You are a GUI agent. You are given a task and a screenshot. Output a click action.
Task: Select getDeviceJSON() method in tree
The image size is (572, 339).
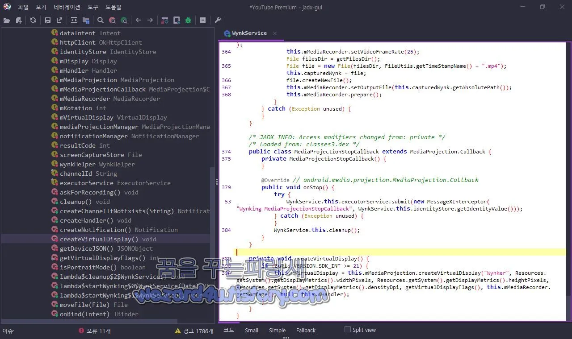coord(102,248)
